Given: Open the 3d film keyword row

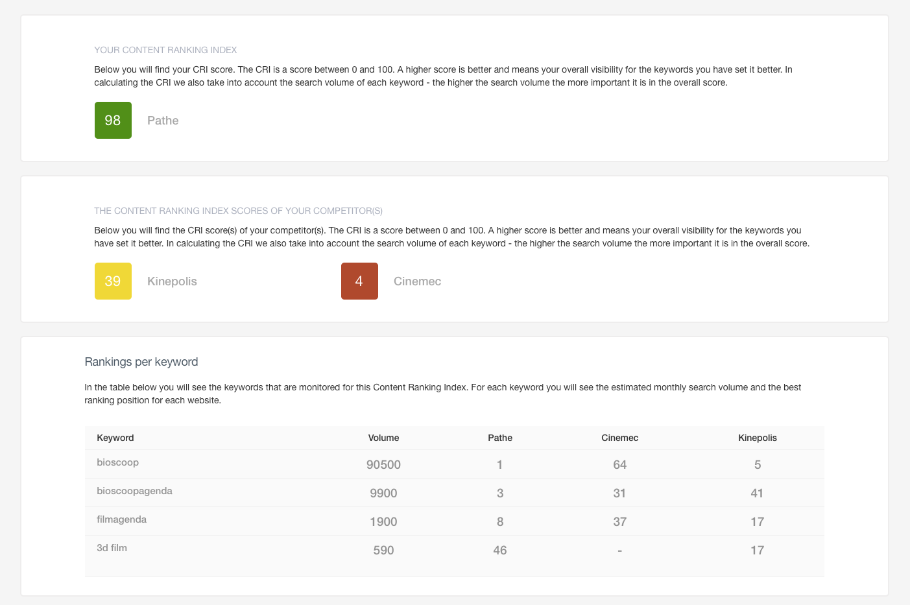Looking at the screenshot, I should 112,548.
